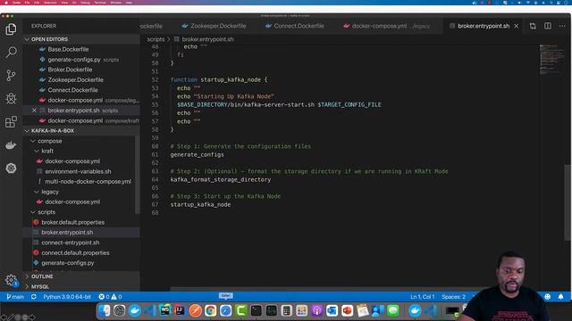The width and height of the screenshot is (572, 321).
Task: Collapse the scripts folder
Action: click(x=33, y=212)
